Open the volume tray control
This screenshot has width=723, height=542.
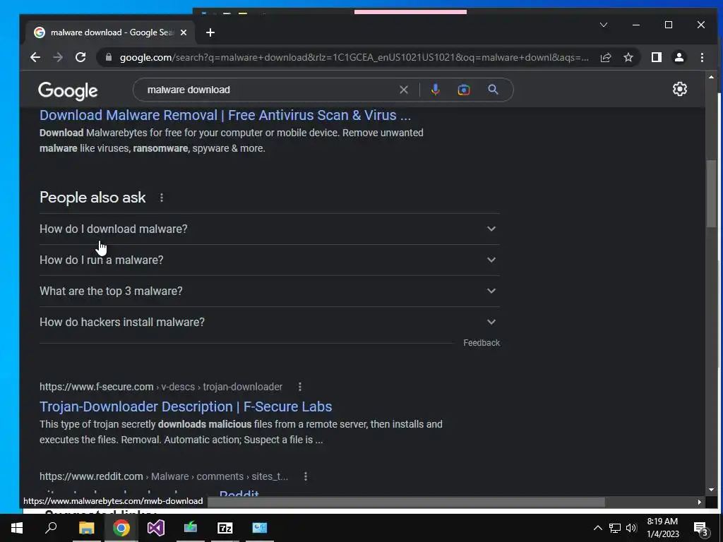[x=631, y=528]
